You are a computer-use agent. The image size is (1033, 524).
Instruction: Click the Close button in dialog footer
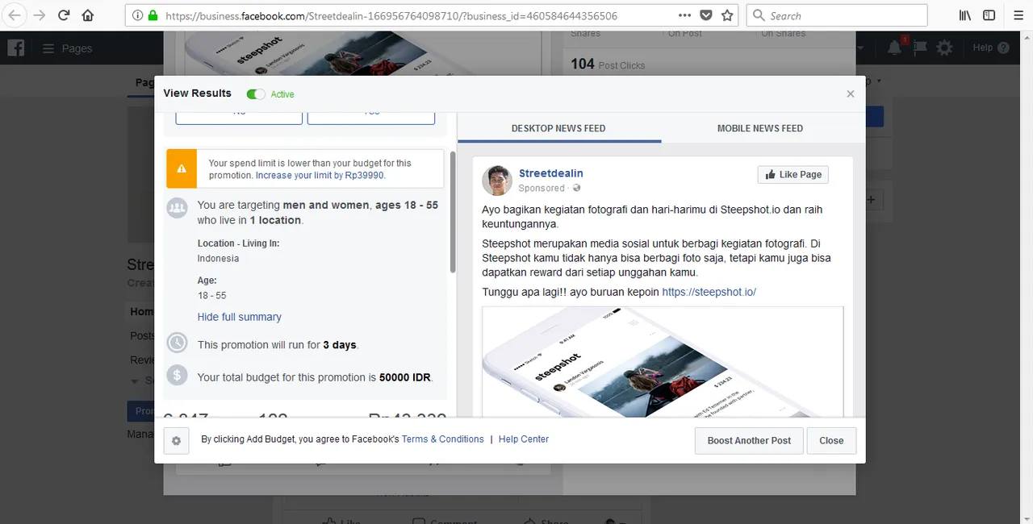pos(831,441)
